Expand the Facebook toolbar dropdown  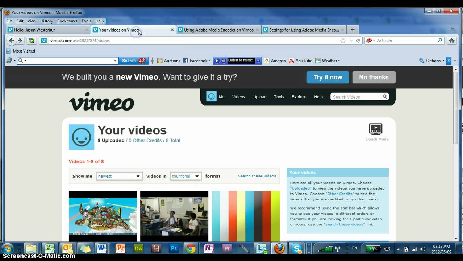[209, 61]
